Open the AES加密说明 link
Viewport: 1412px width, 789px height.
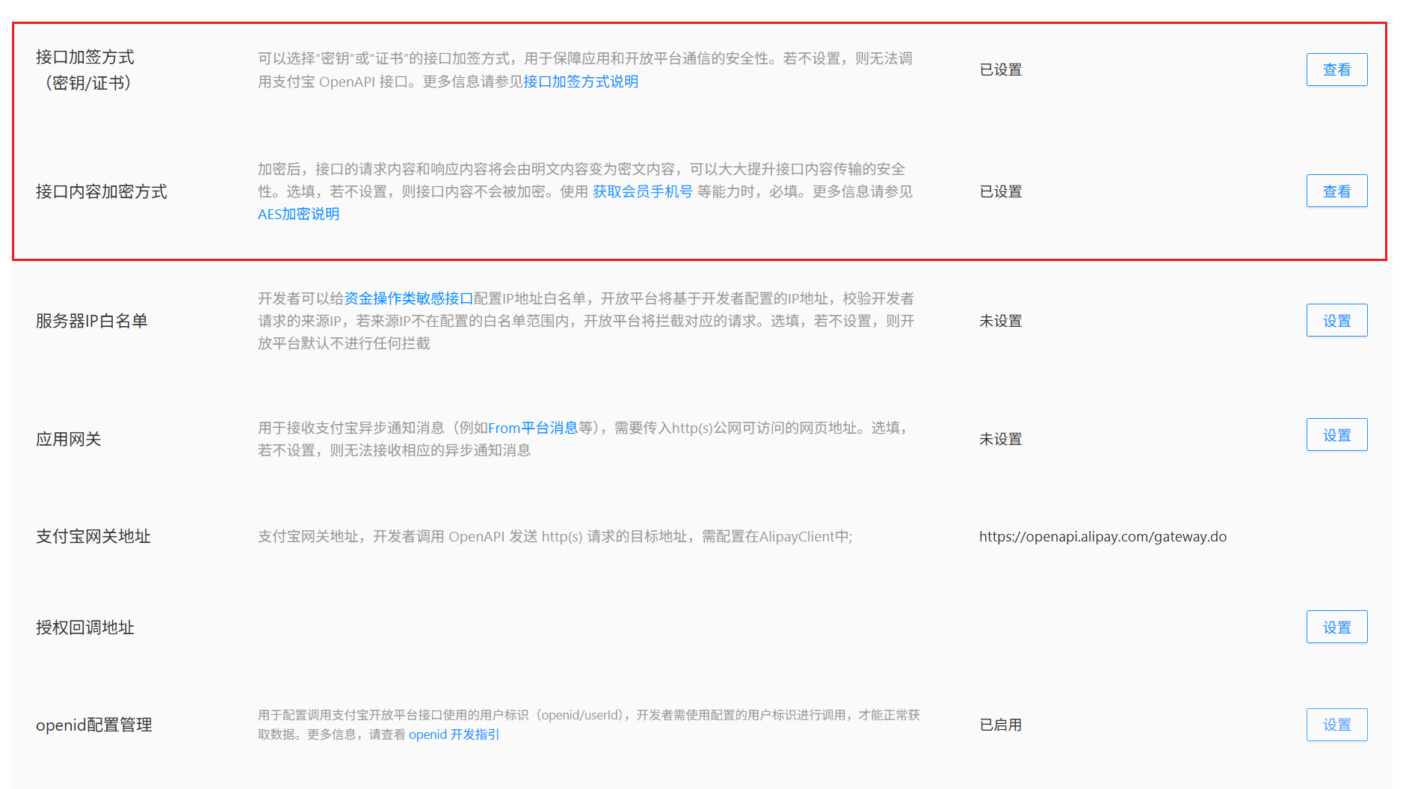tap(298, 215)
